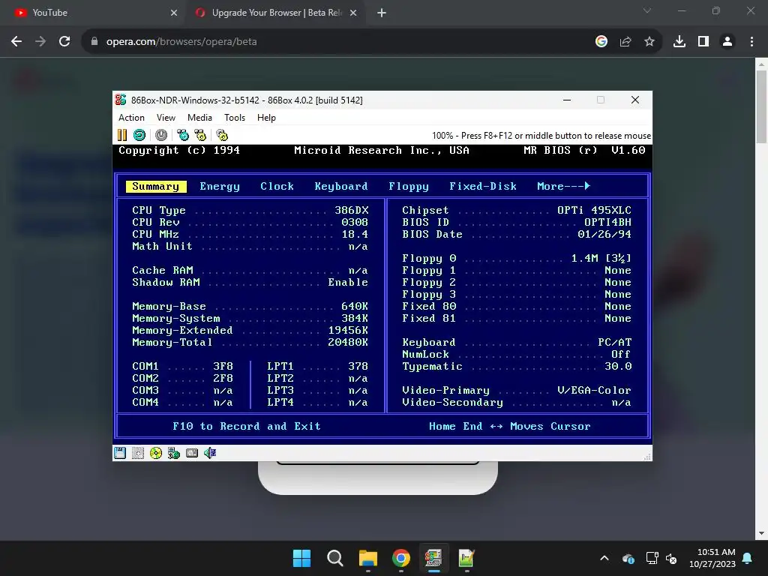
Task: Click the ACPI power shutdown toolbar icon
Action: click(x=161, y=135)
